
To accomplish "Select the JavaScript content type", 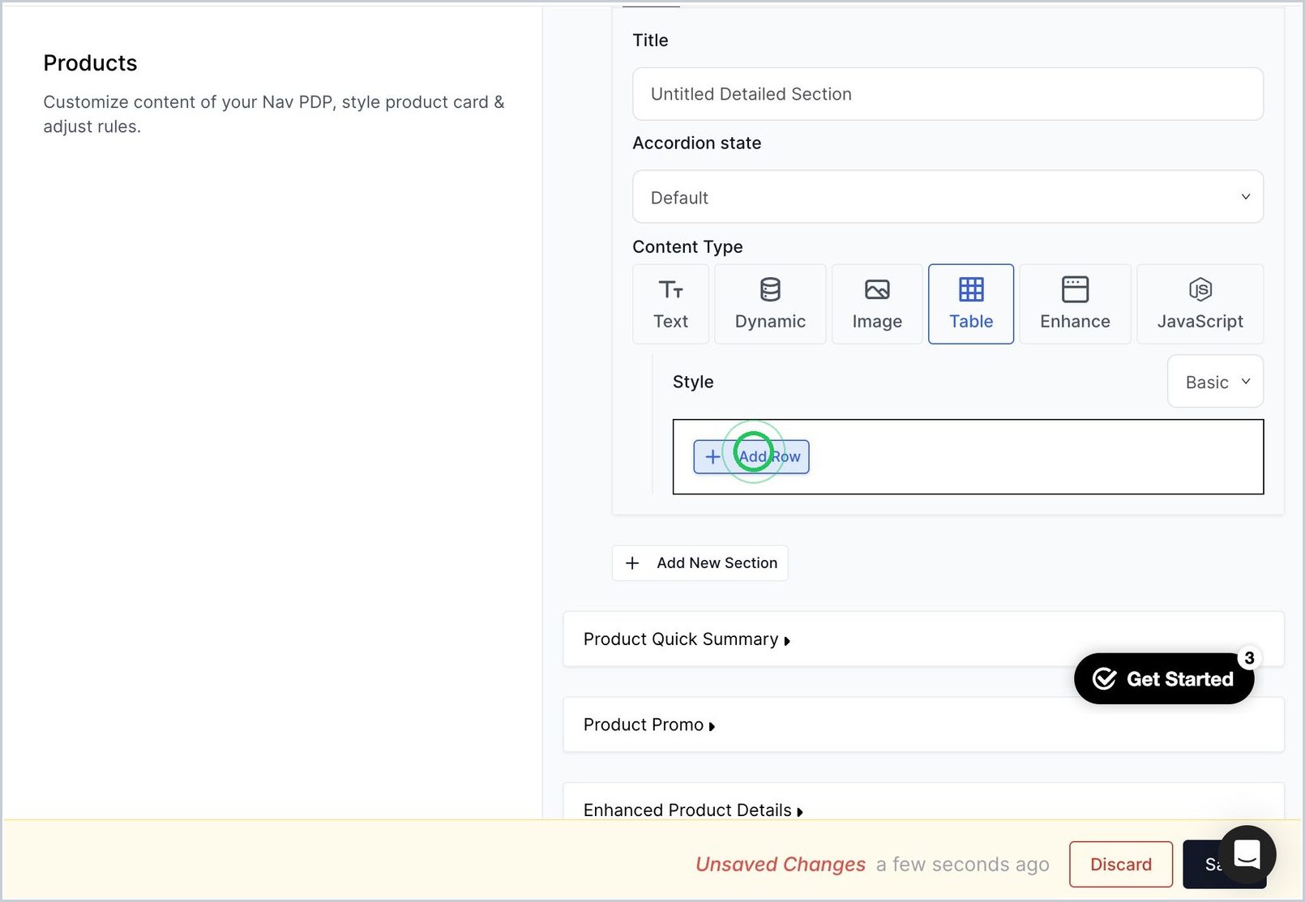I will point(1200,304).
